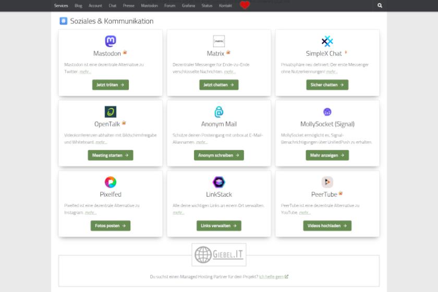
Task: Click the 'Soziales & Kommunikation' heading
Action: (x=112, y=21)
